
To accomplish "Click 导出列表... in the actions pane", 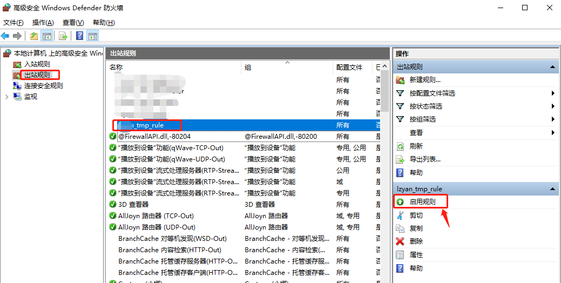I will click(x=425, y=159).
